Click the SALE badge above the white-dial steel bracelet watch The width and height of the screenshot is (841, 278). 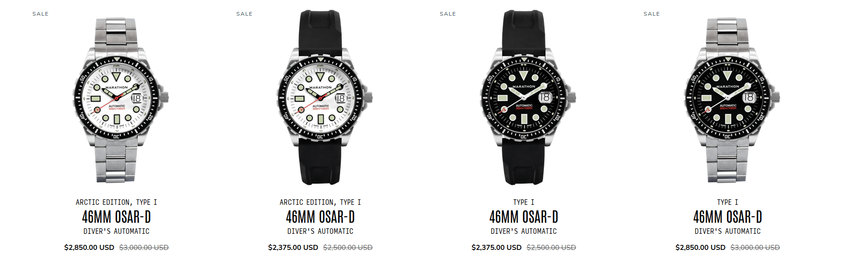point(41,14)
